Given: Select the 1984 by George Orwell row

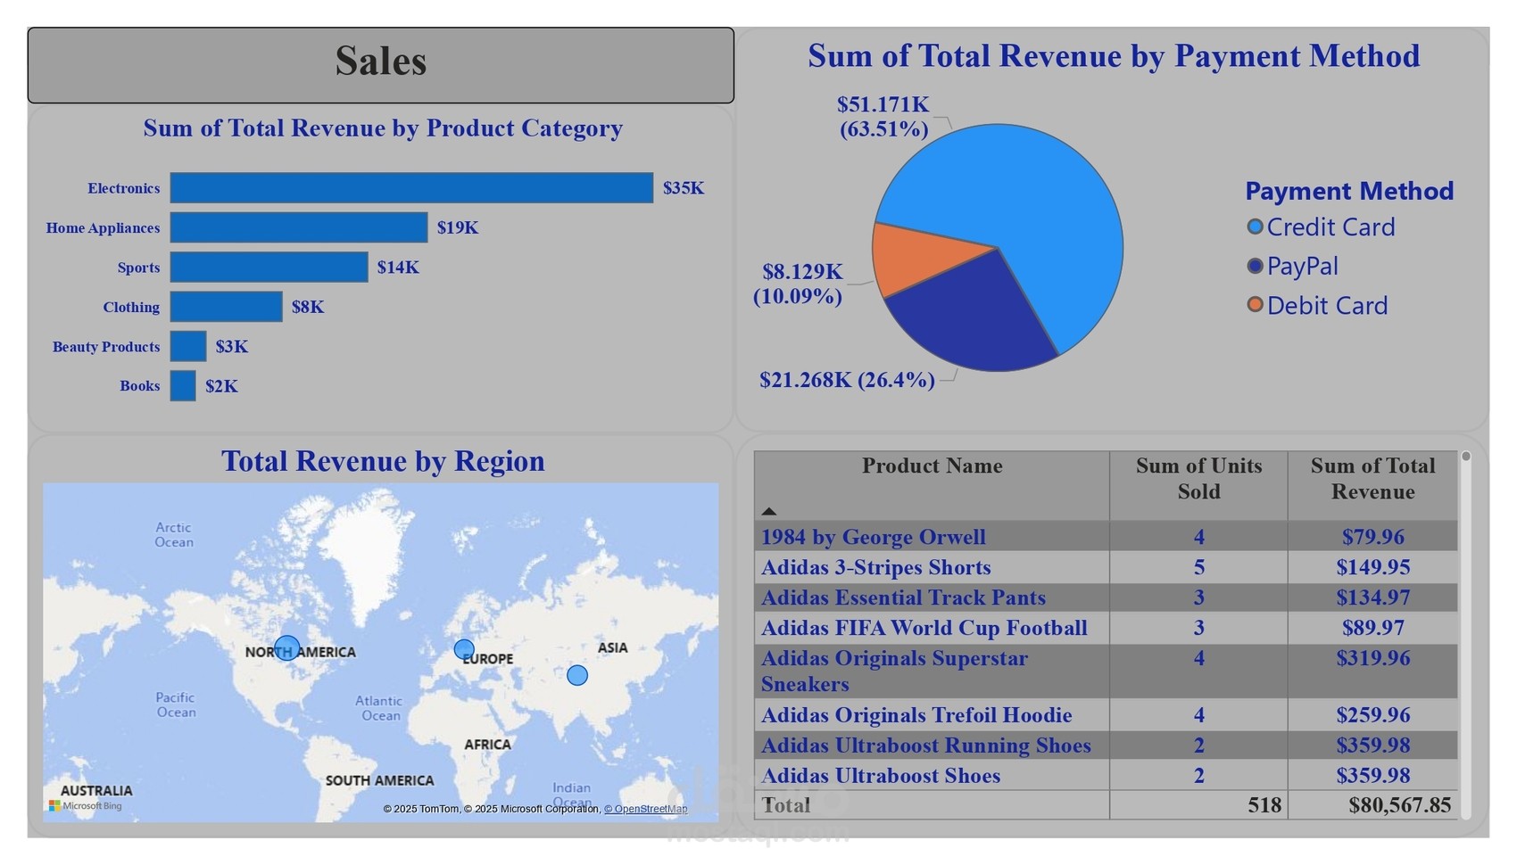Looking at the screenshot, I should coord(1106,537).
